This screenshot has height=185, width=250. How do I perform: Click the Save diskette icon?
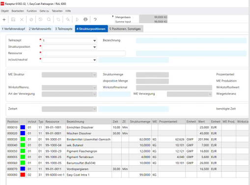click(x=13, y=20)
